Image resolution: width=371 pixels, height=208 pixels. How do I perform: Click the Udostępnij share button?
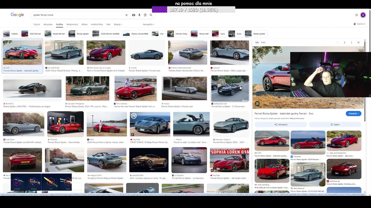pyautogui.click(x=281, y=125)
